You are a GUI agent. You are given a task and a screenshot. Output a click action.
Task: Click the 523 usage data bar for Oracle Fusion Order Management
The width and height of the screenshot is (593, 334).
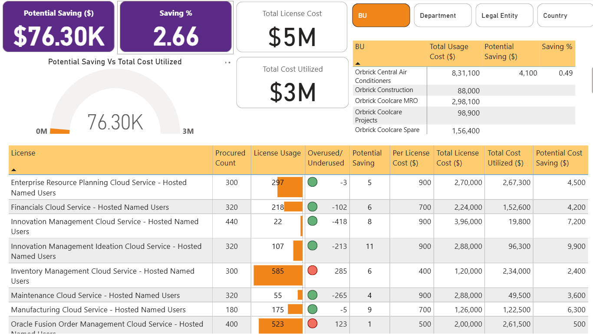tap(280, 326)
